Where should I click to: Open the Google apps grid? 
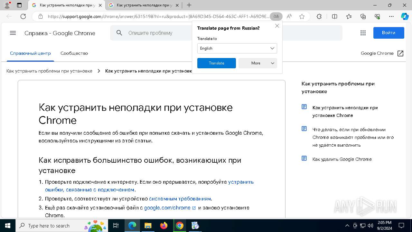[363, 33]
